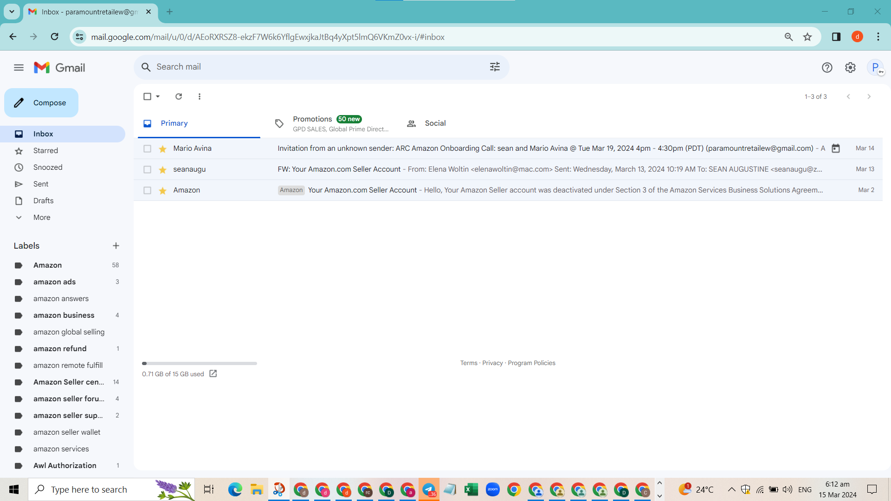Click the calendar invite icon on Mario Avina email
Image resolution: width=891 pixels, height=501 pixels.
(836, 148)
